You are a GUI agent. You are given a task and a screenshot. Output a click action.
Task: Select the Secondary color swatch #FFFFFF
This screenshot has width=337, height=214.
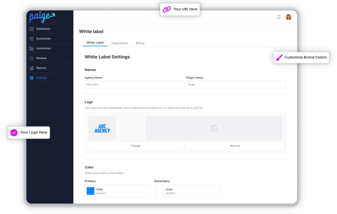(160, 191)
